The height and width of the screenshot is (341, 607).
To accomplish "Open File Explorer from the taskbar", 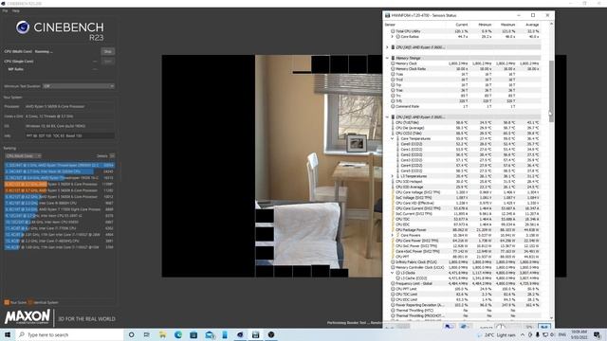I will (x=162, y=334).
